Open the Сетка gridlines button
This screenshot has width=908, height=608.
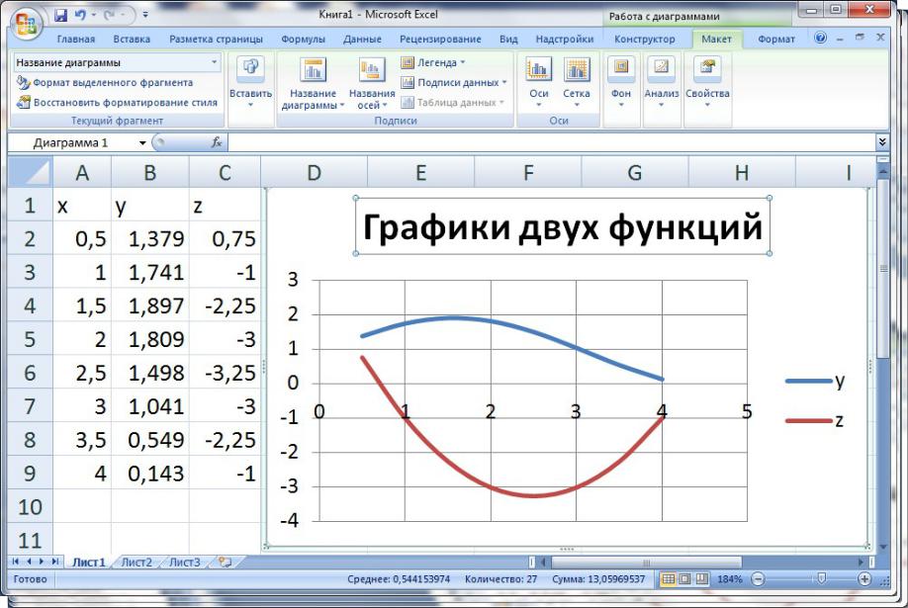(577, 83)
